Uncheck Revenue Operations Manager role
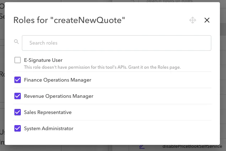 coord(18,96)
